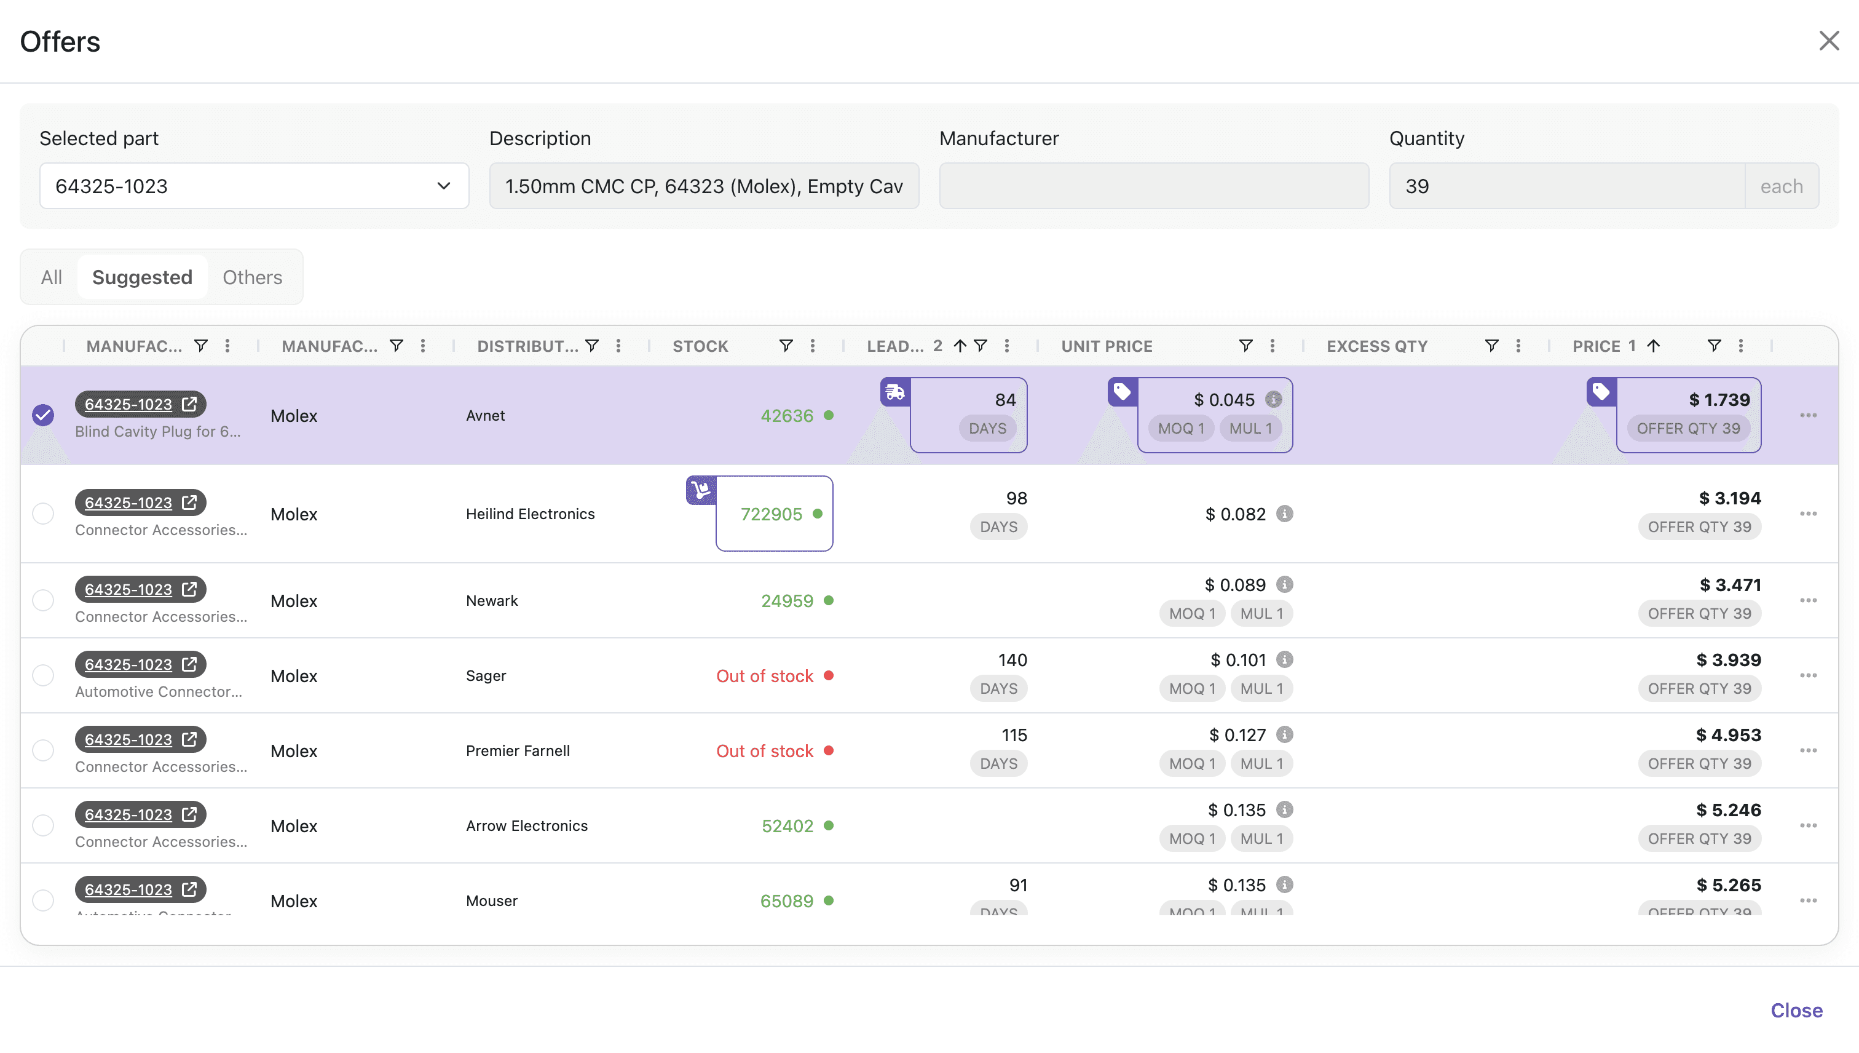Open more actions for Sager offer row
The image size is (1859, 1053).
[1808, 675]
